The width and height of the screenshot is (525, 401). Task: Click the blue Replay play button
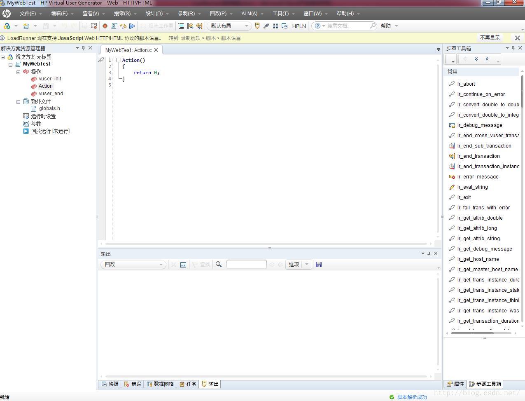[132, 26]
